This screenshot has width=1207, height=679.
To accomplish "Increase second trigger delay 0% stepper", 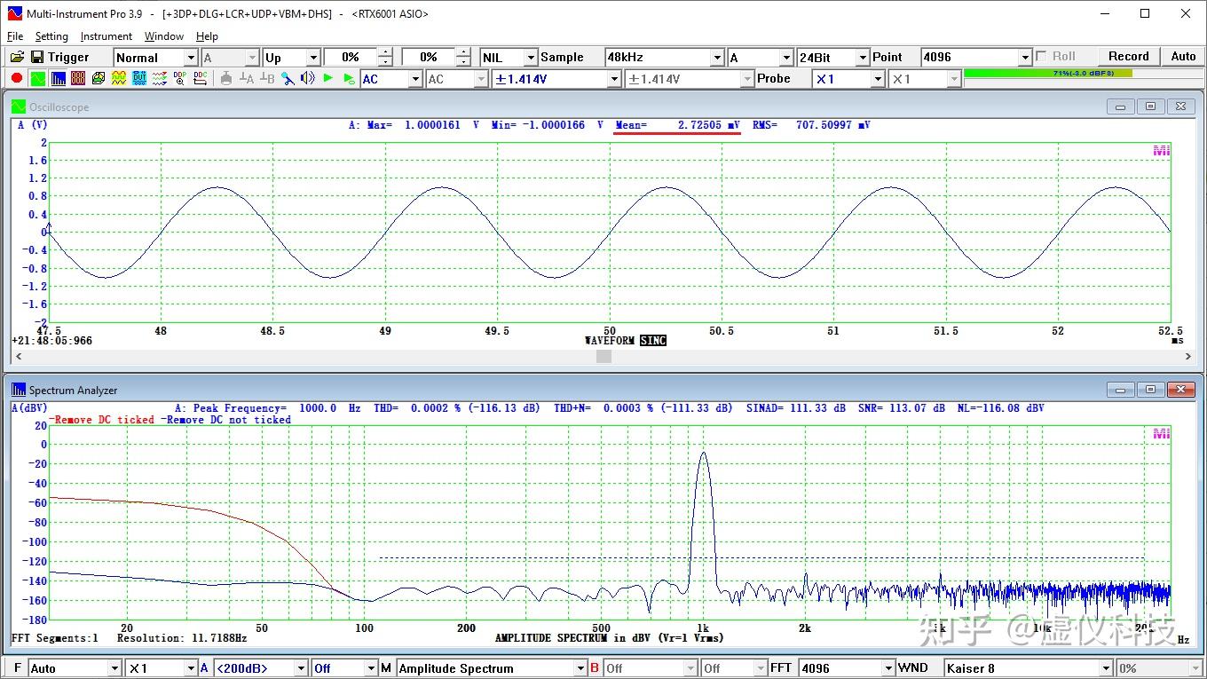I will pos(463,52).
